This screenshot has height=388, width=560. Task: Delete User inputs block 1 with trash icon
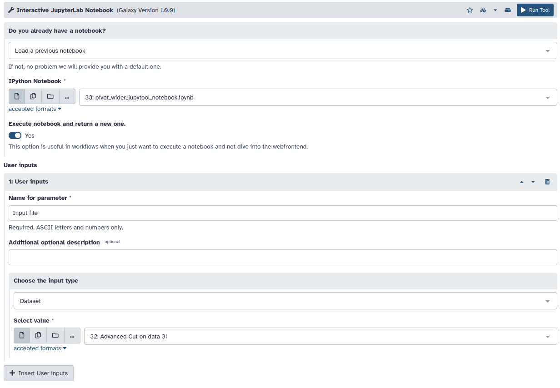point(547,182)
